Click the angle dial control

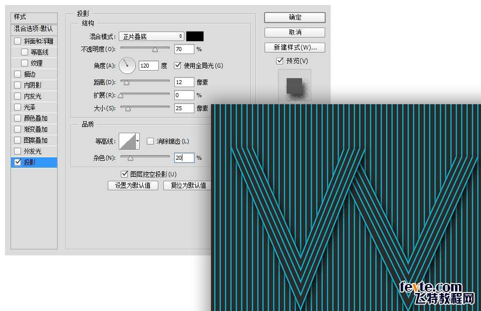point(127,65)
